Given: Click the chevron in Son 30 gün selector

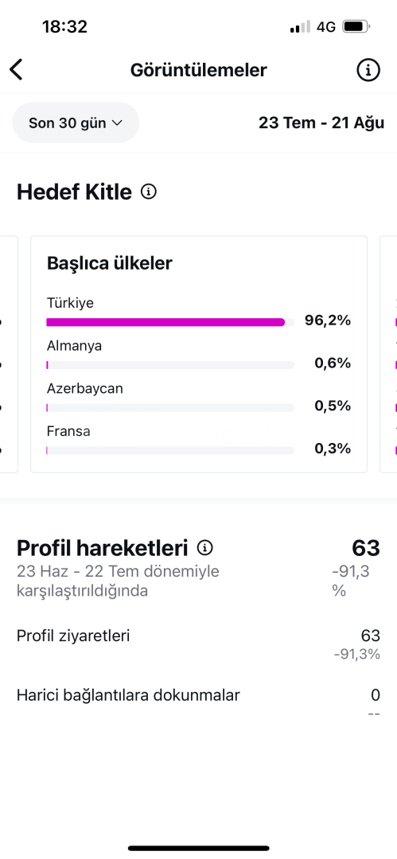Looking at the screenshot, I should 117,122.
